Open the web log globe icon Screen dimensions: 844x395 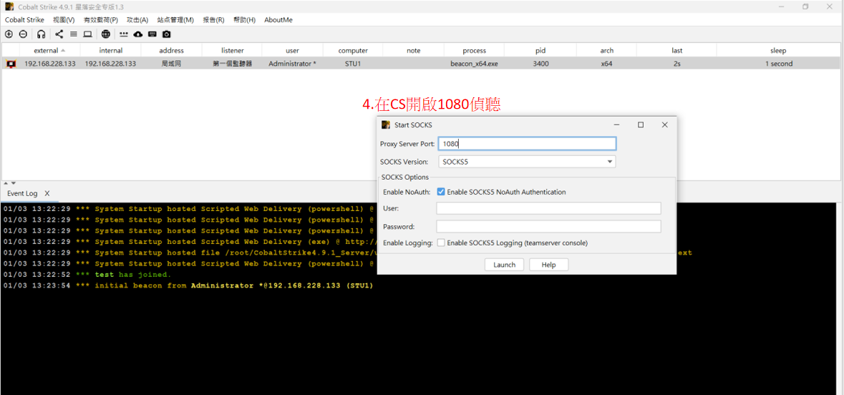106,34
